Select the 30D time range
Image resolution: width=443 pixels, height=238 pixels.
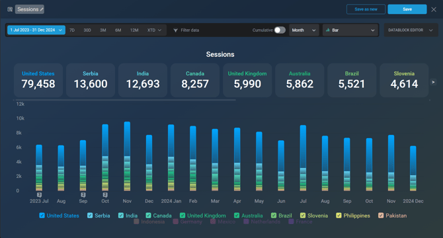pyautogui.click(x=87, y=30)
